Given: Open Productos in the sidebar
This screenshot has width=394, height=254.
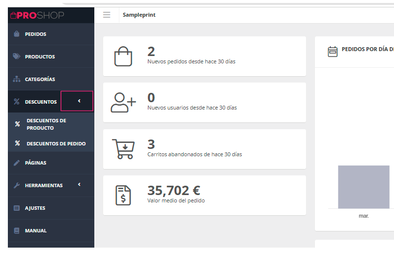Looking at the screenshot, I should (39, 56).
